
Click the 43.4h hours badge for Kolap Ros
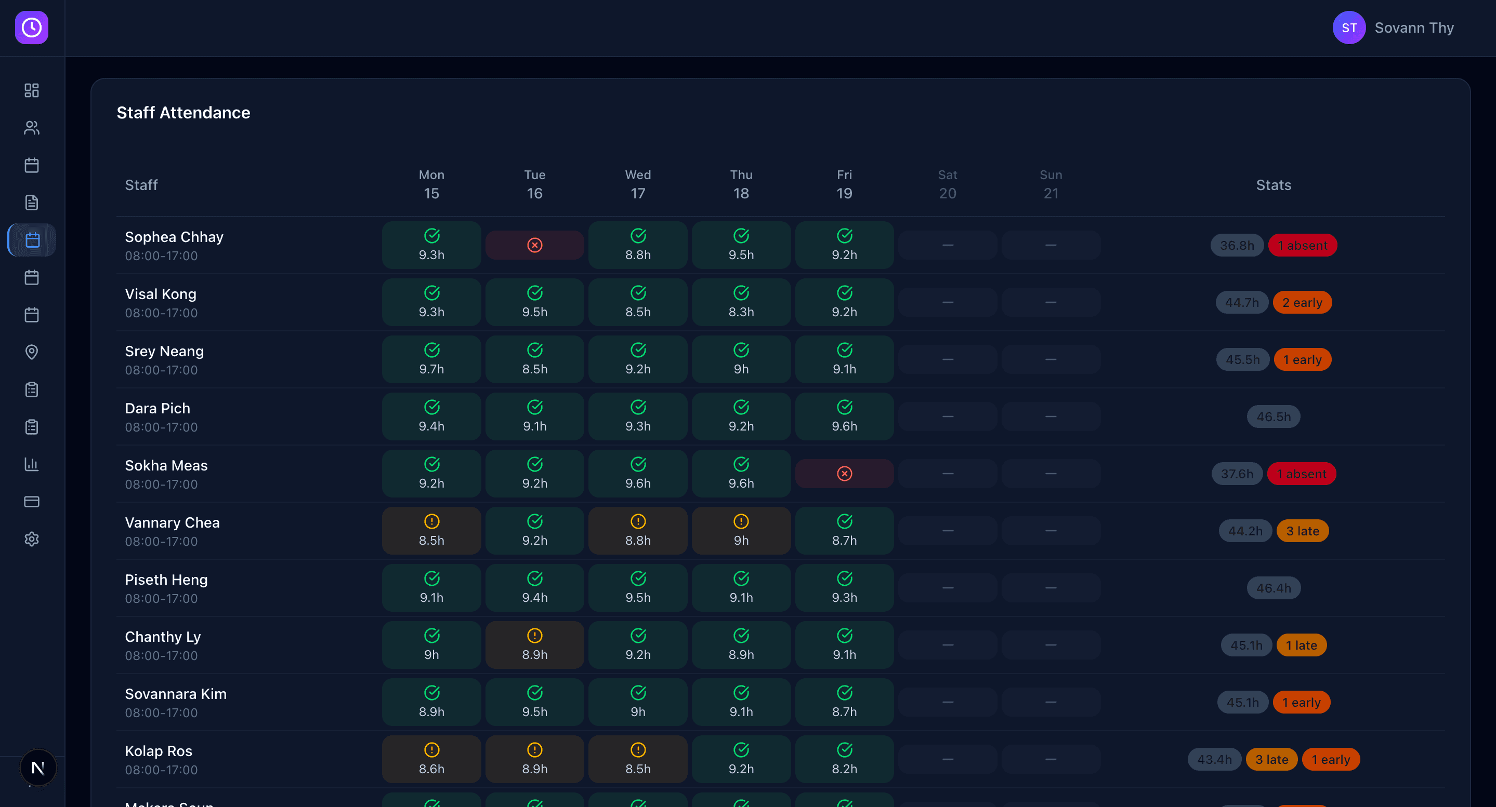click(x=1214, y=759)
